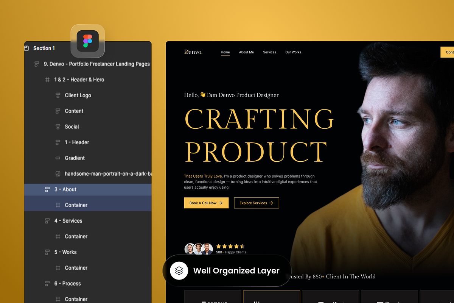454x303 pixels.
Task: Click the Figma app icon
Action: [x=87, y=41]
